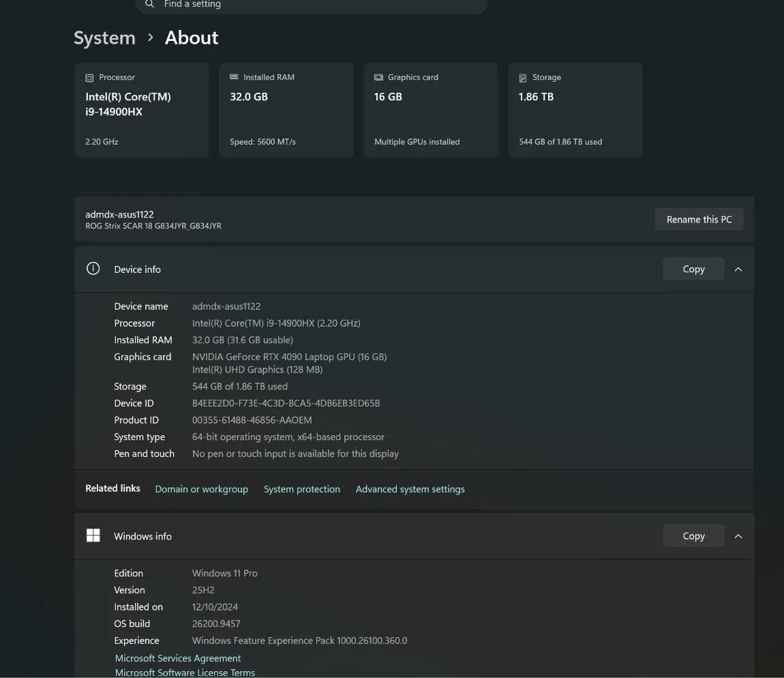Click the Version value 25H2
The width and height of the screenshot is (784, 678).
pyautogui.click(x=203, y=590)
